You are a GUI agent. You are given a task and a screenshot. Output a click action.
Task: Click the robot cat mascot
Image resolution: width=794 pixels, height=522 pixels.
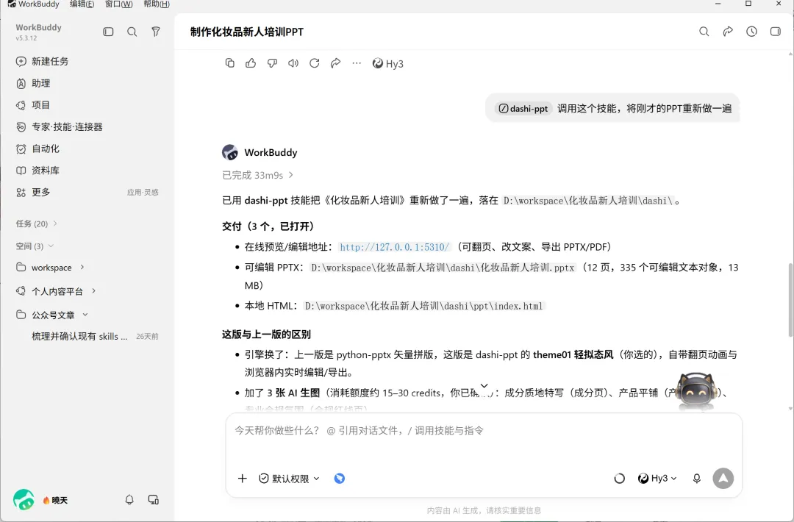click(696, 390)
